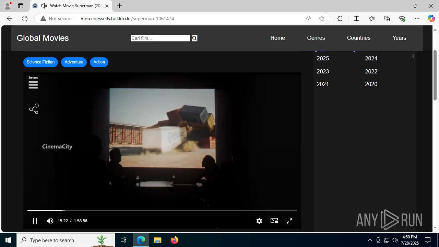Open the Genres menu
439x247 pixels.
click(x=316, y=38)
